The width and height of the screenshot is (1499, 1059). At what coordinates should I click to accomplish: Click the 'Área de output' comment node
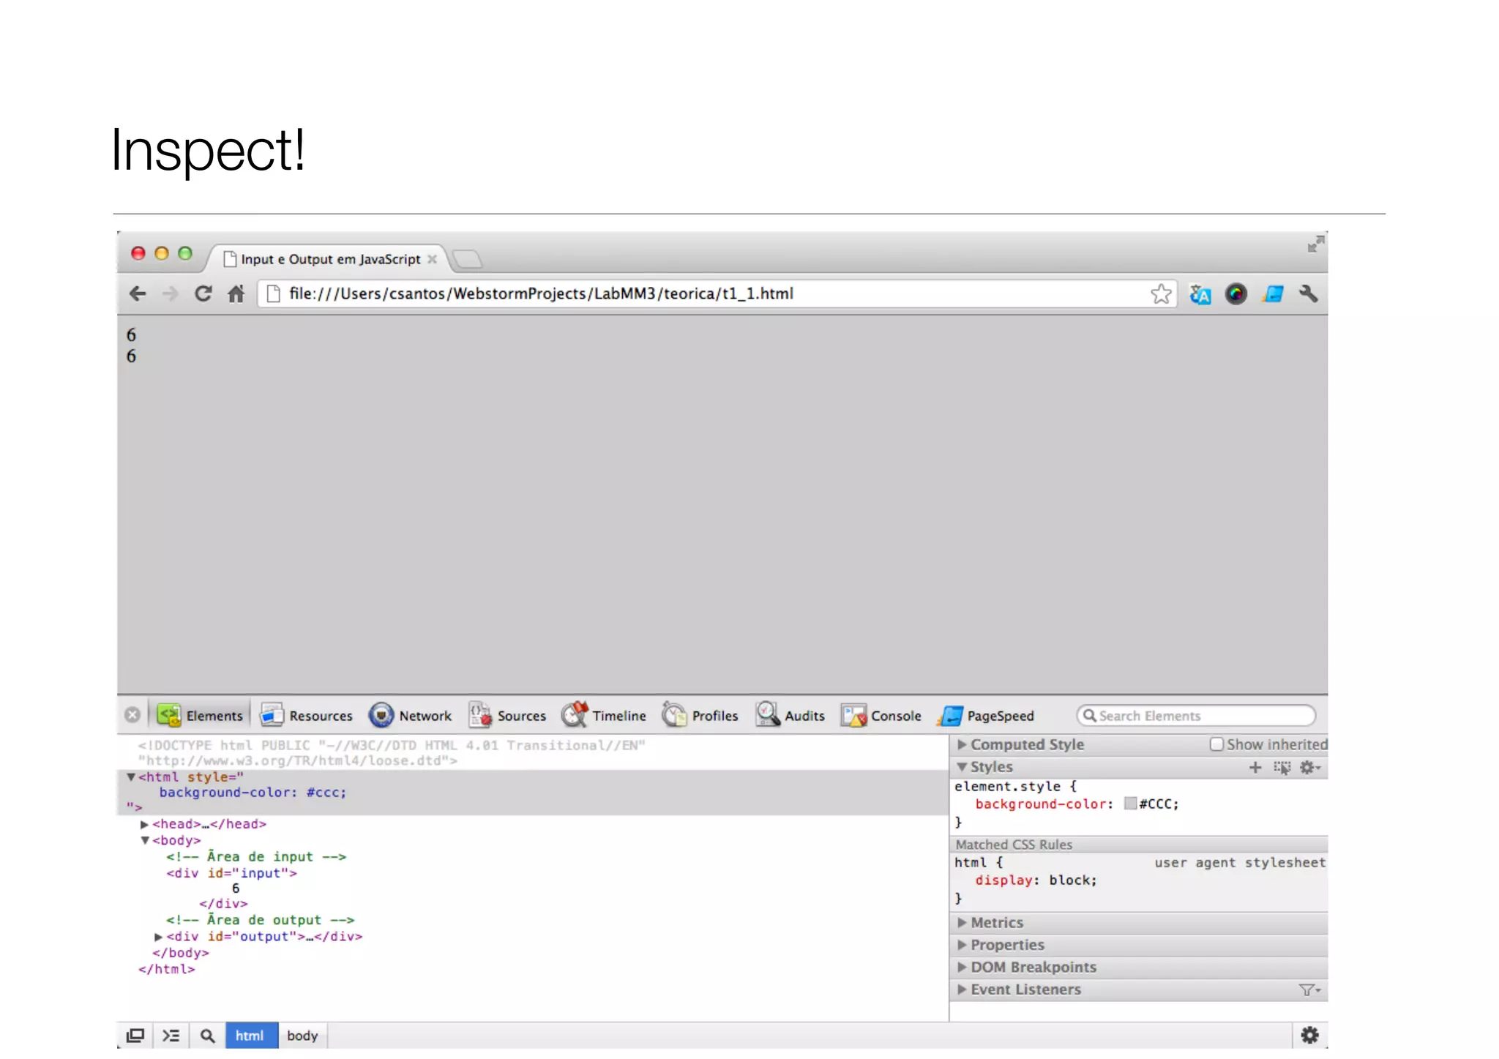pos(260,920)
